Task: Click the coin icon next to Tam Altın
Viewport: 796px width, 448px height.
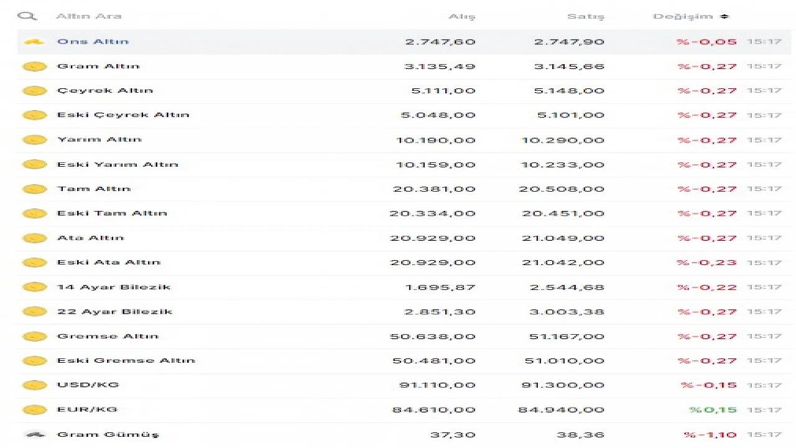Action: click(x=35, y=189)
